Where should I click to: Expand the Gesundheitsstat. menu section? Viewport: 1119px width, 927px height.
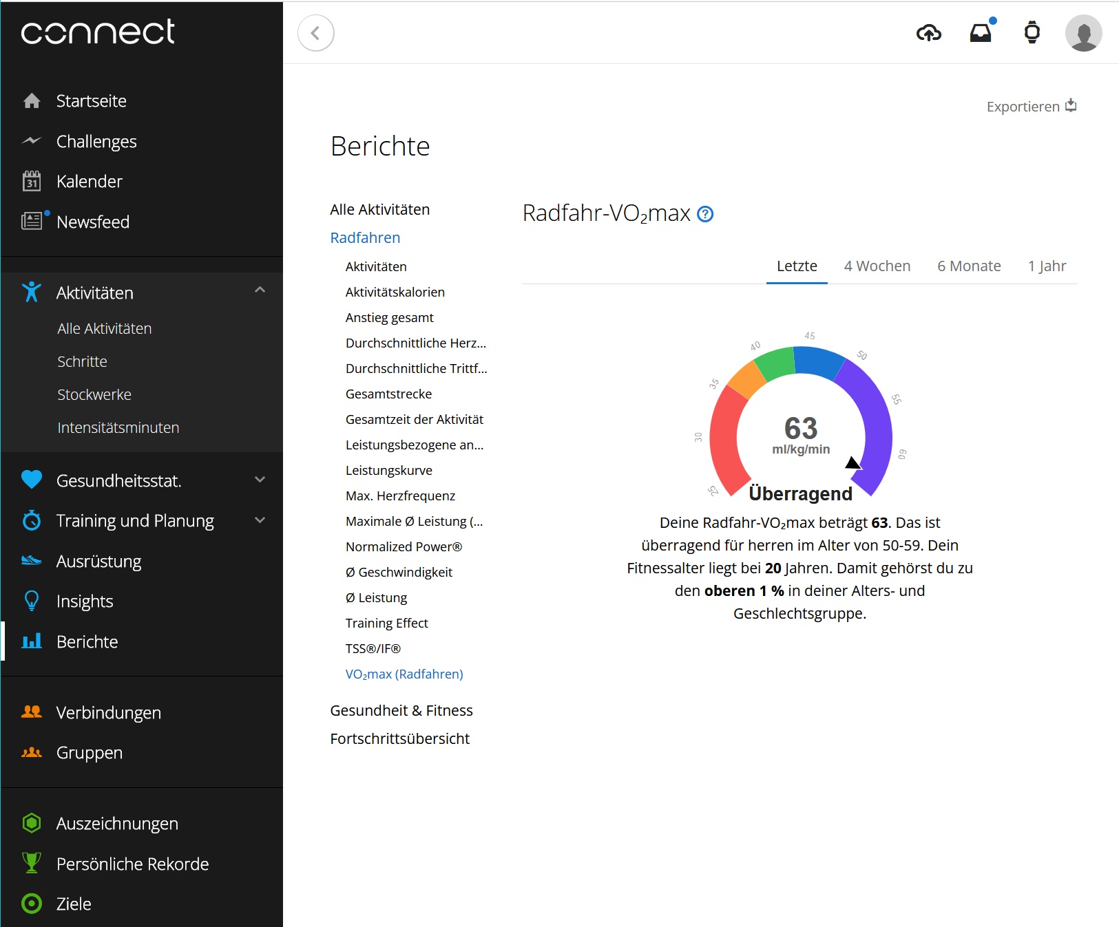[x=260, y=479]
